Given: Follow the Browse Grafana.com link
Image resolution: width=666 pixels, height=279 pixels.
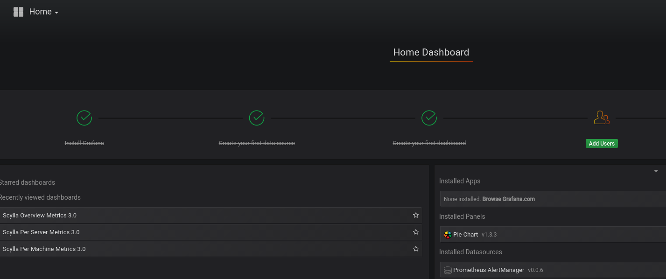Looking at the screenshot, I should [x=509, y=199].
